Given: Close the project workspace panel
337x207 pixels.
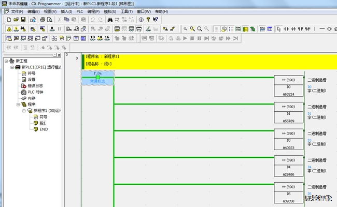Looking at the screenshot, I should pyautogui.click(x=60, y=55).
